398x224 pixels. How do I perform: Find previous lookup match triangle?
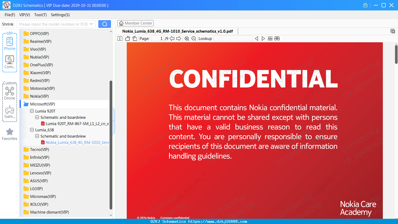click(256, 39)
